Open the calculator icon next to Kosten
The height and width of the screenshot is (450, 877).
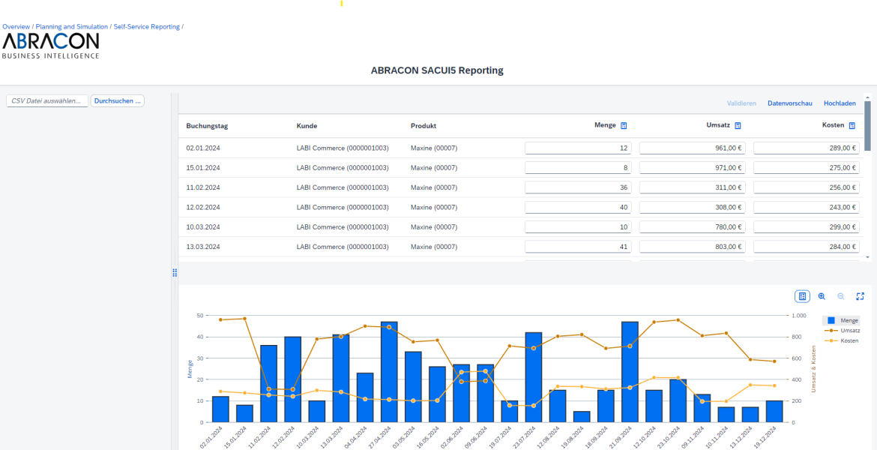click(x=853, y=126)
